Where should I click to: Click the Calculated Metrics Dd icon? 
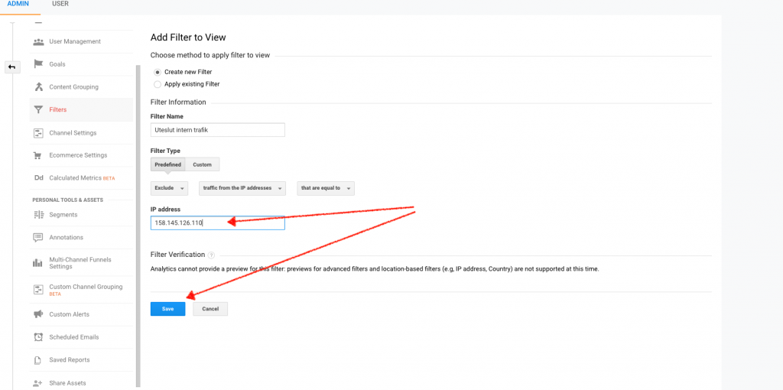pyautogui.click(x=38, y=177)
